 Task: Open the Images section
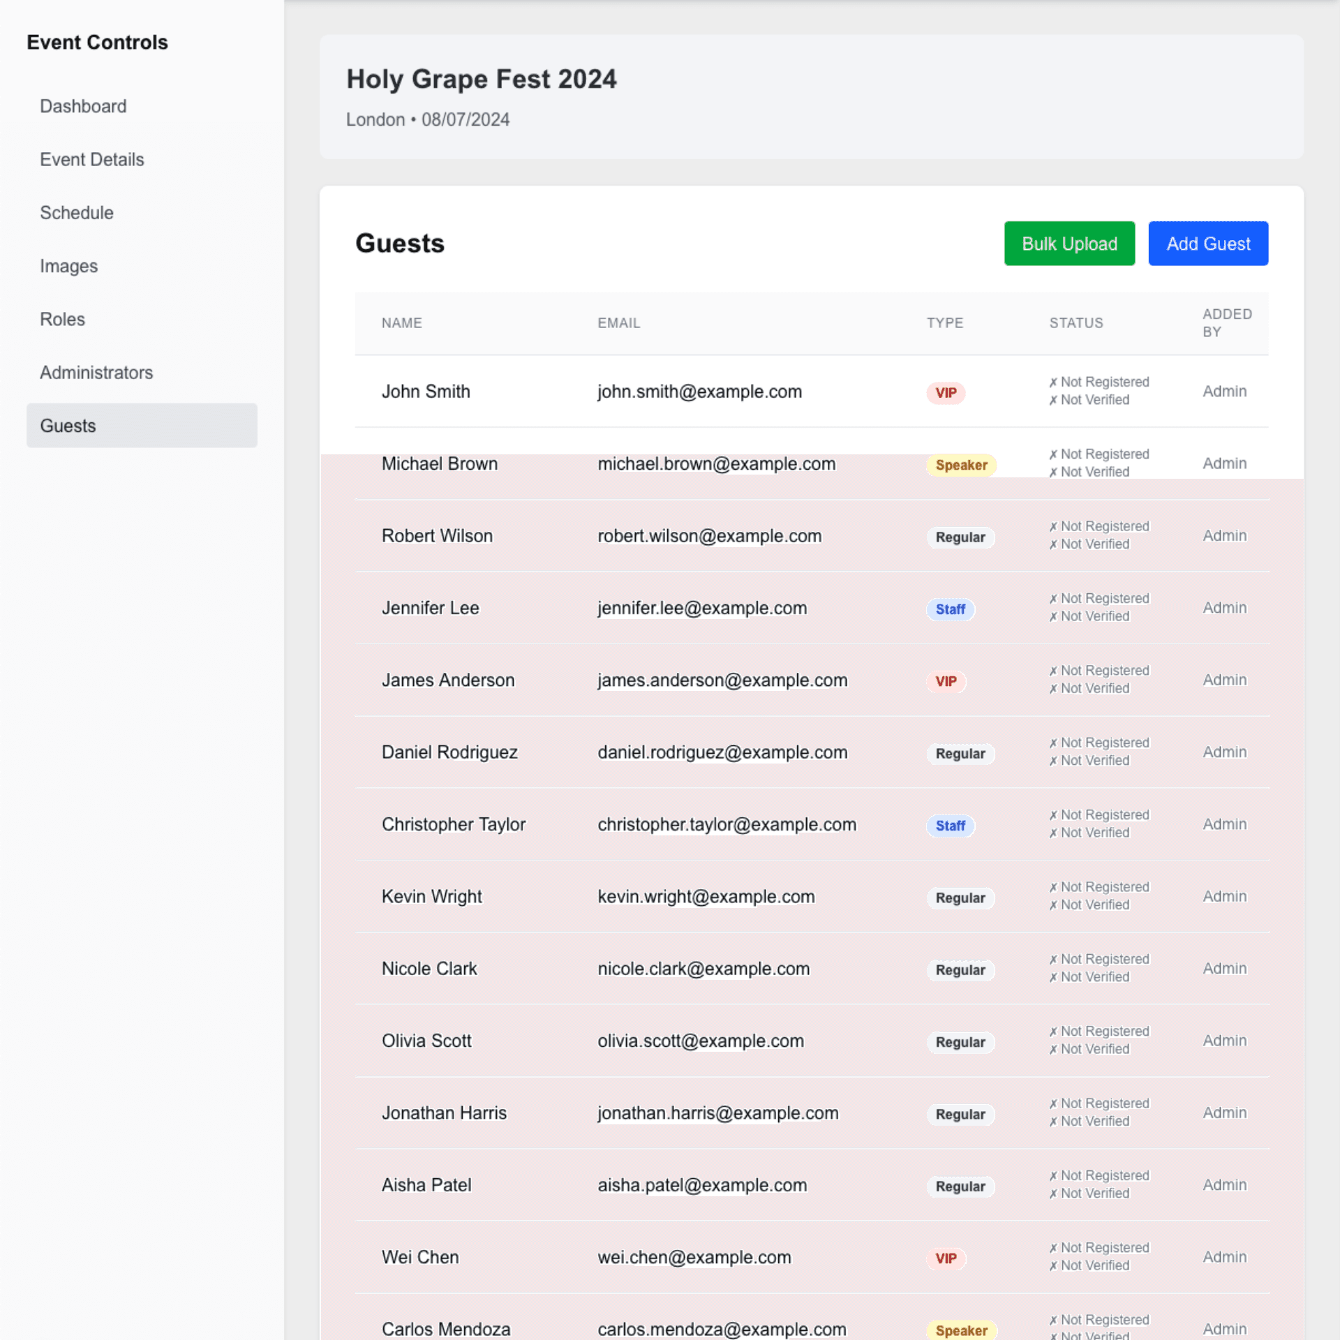coord(68,266)
